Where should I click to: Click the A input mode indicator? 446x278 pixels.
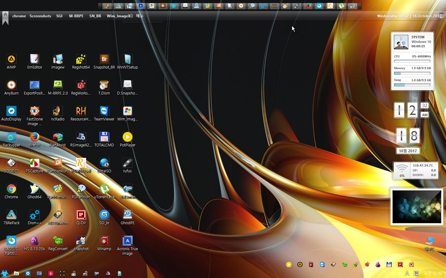(x=407, y=273)
